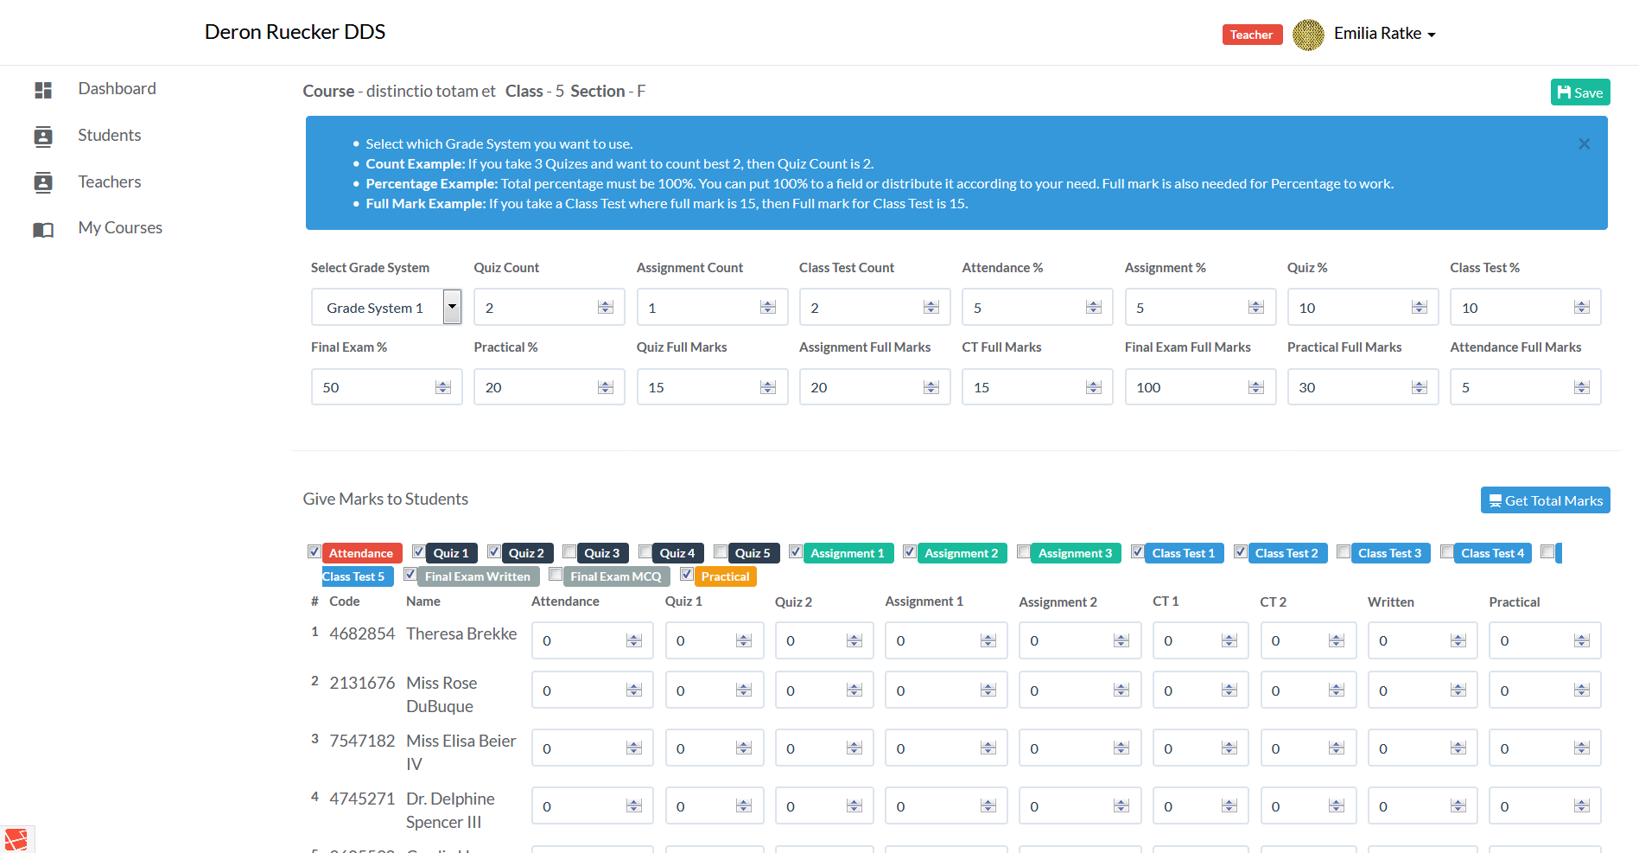
Task: Toggle the Class Test 2 checkbox
Action: [x=1241, y=551]
